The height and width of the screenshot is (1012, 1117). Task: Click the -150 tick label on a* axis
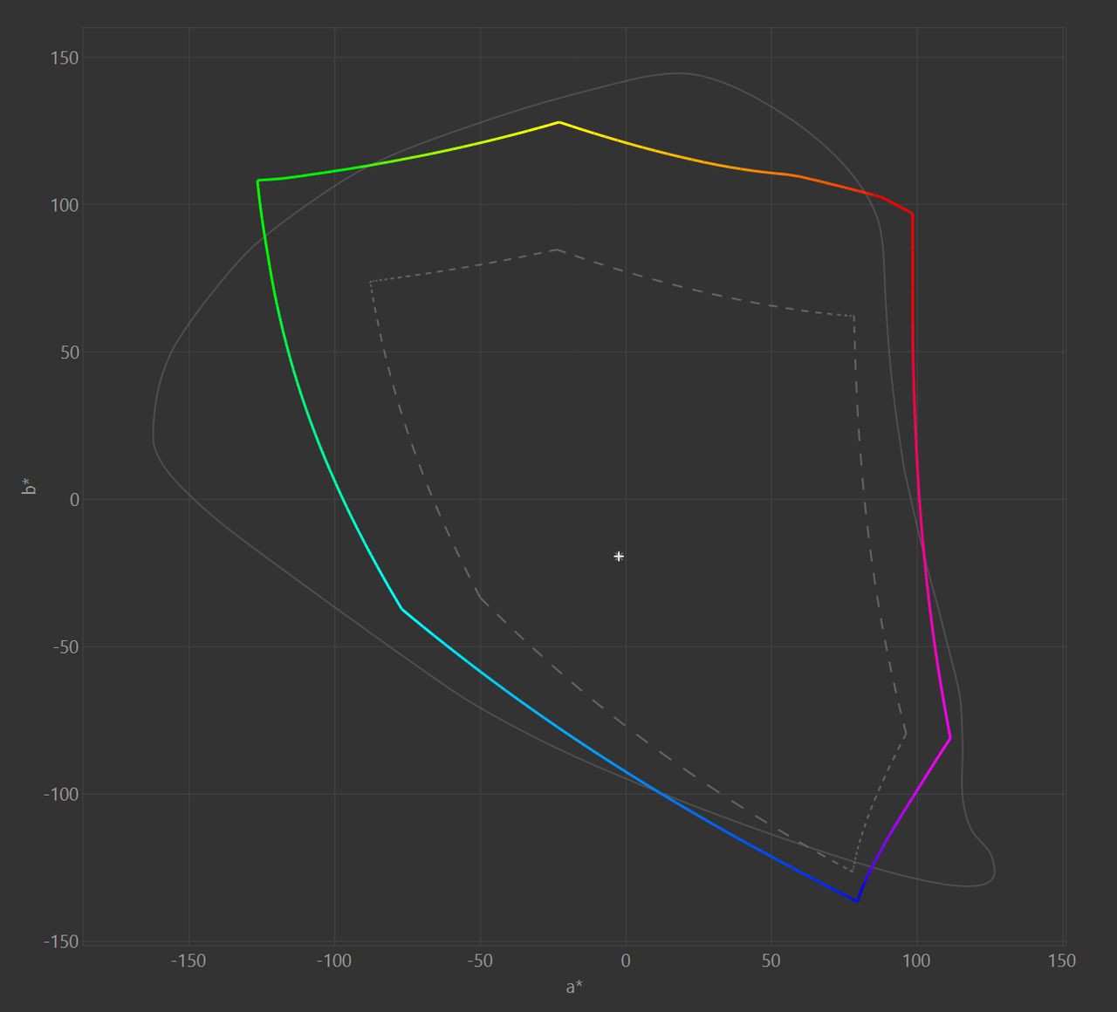coord(188,961)
